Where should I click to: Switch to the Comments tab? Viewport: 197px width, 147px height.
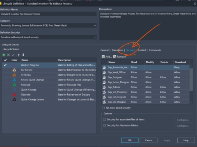point(155,50)
